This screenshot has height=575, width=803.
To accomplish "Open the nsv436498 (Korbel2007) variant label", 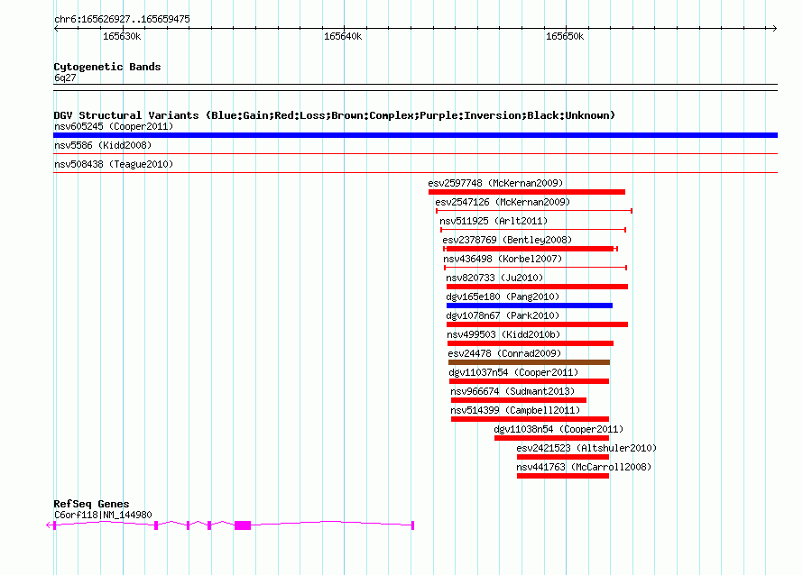I will [503, 259].
